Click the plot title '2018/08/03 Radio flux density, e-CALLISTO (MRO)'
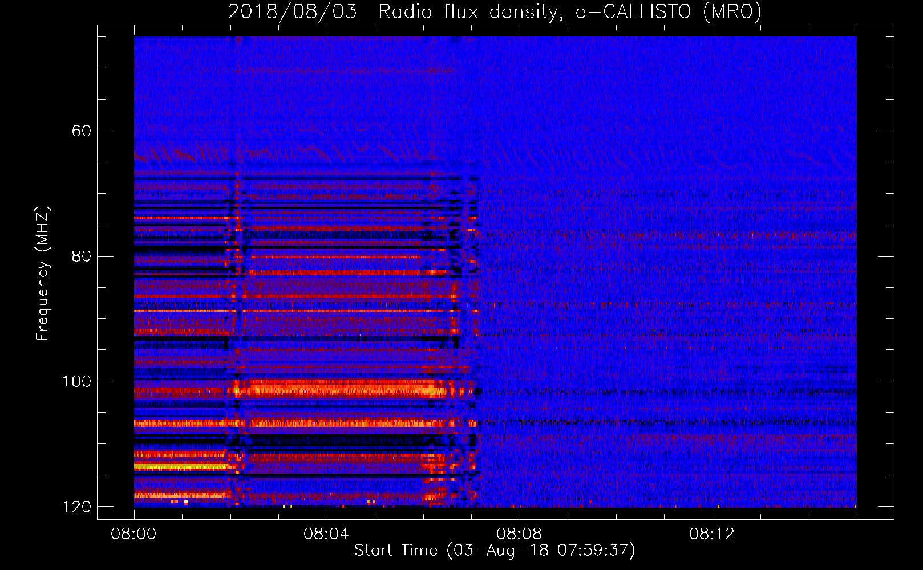The width and height of the screenshot is (923, 570). tap(495, 11)
